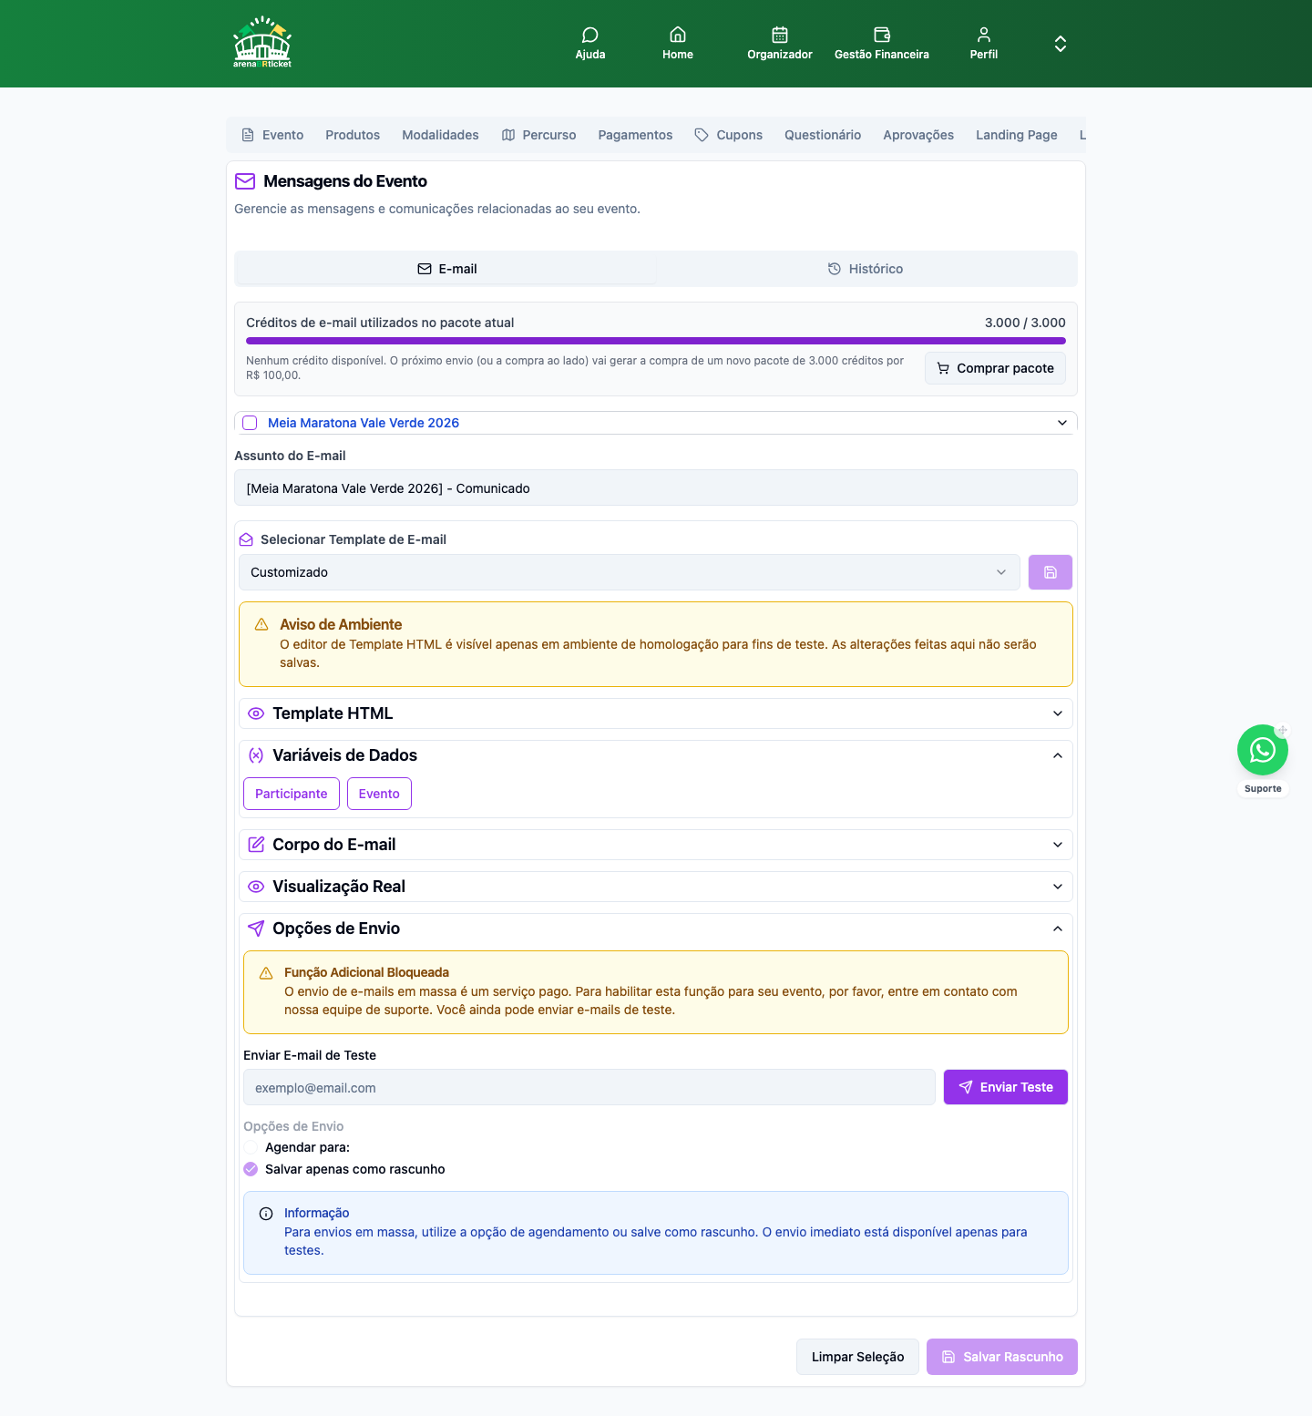Image resolution: width=1312 pixels, height=1416 pixels.
Task: Click envelope-open icon near Selecionar Template
Action: tap(246, 539)
